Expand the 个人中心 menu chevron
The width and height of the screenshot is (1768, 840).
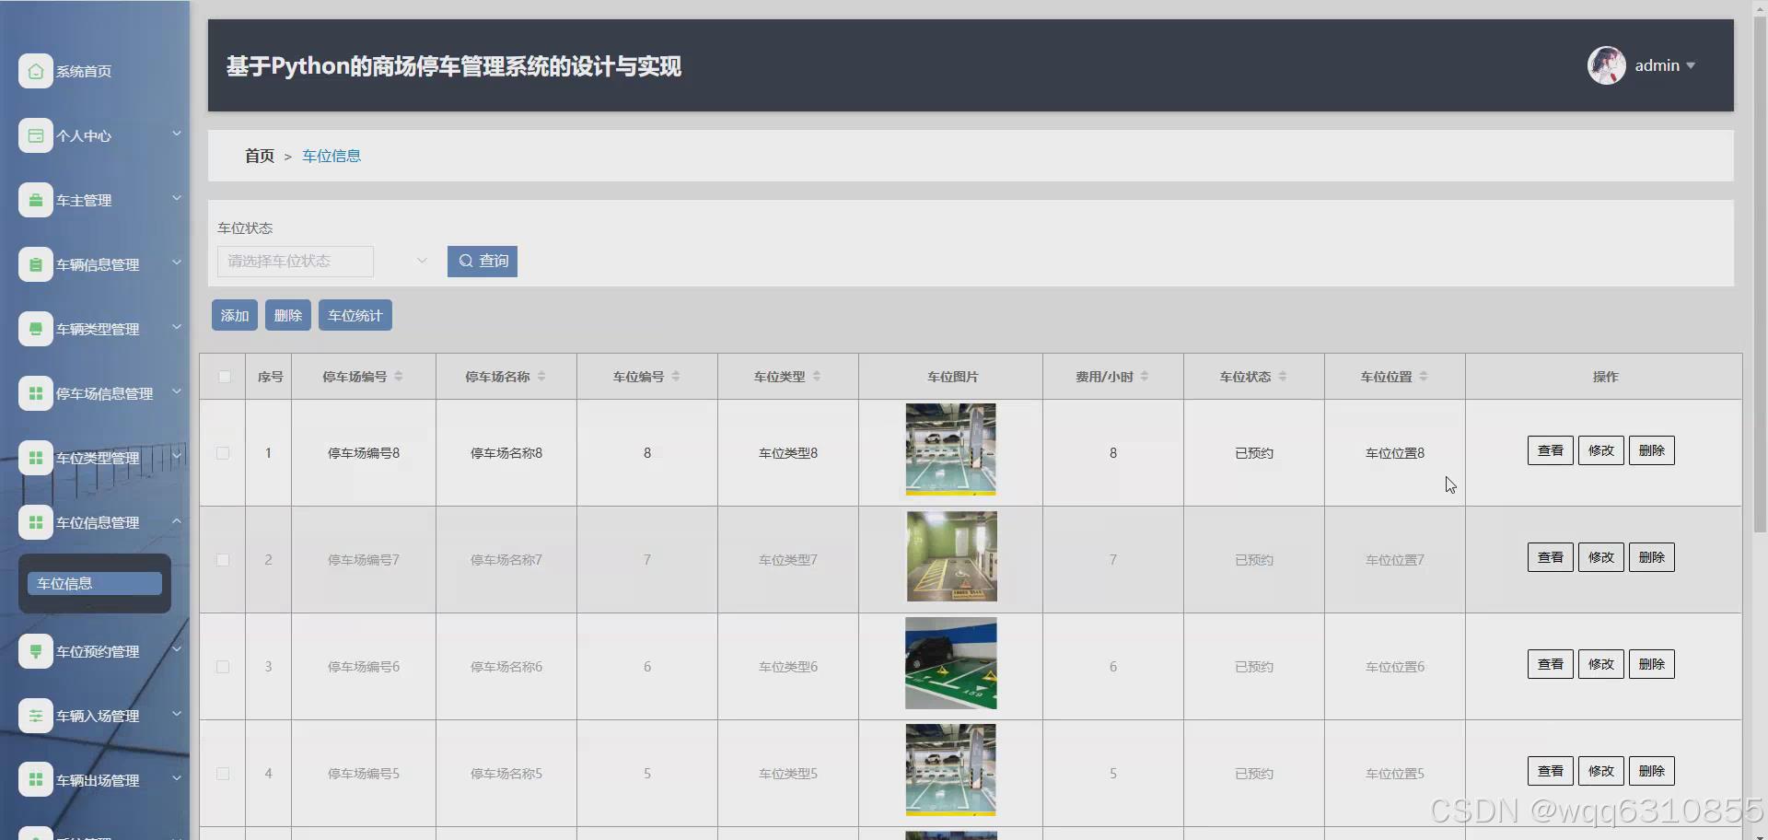(x=176, y=134)
